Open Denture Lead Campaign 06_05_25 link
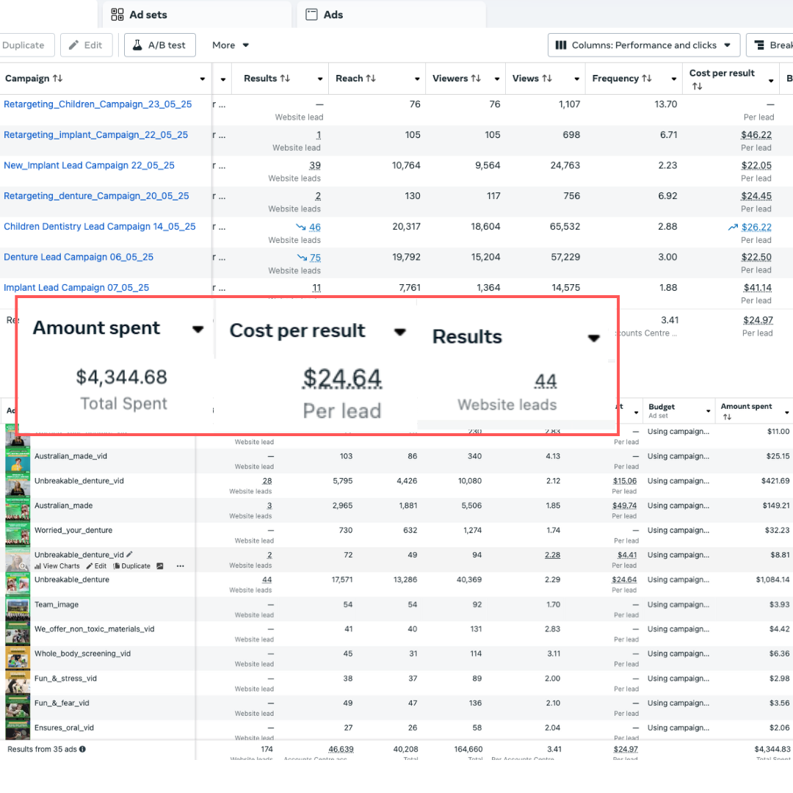The height and width of the screenshot is (793, 793). point(79,257)
